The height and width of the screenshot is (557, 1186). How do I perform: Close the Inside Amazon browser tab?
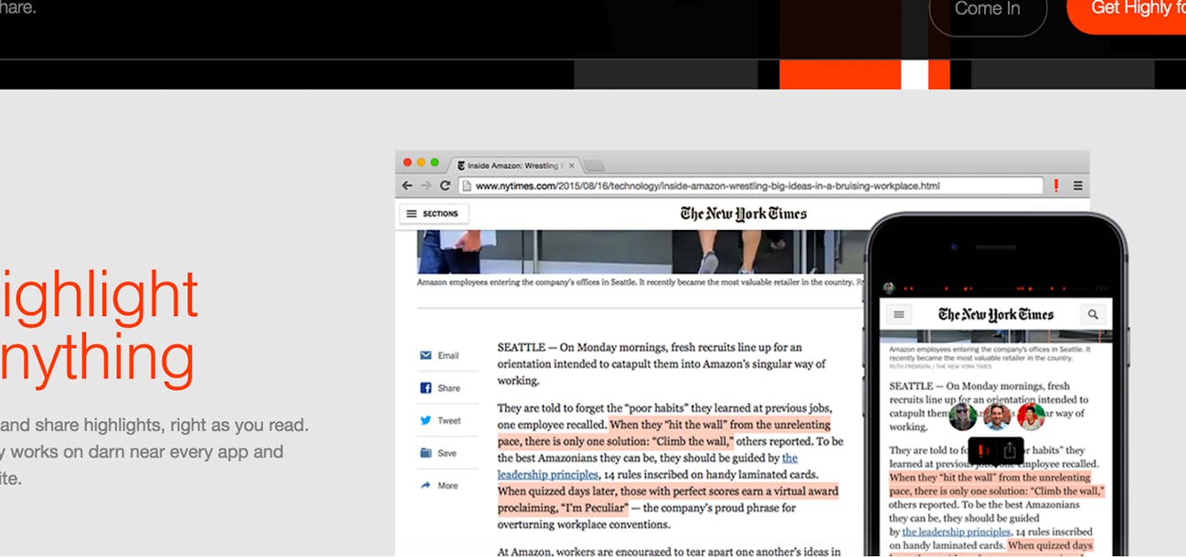[572, 165]
